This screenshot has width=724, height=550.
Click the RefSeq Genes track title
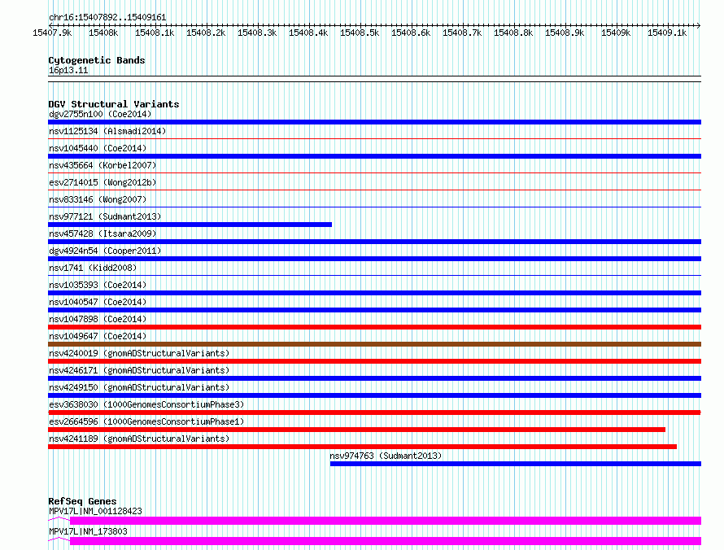pos(82,501)
